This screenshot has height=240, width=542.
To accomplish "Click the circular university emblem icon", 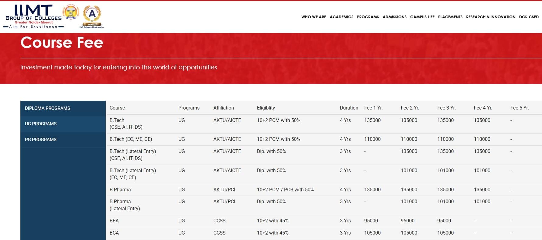I will coord(71,13).
